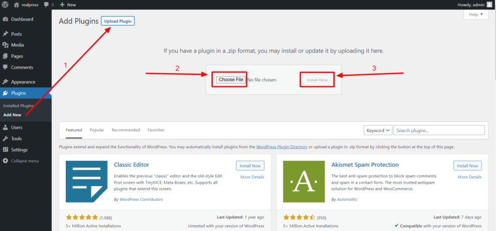Open the Classic Editor title link
The height and width of the screenshot is (231, 496).
point(131,165)
